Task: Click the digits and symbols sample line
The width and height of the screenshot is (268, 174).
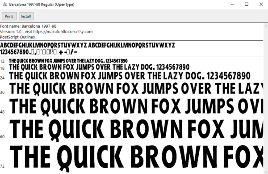Action: 38,52
